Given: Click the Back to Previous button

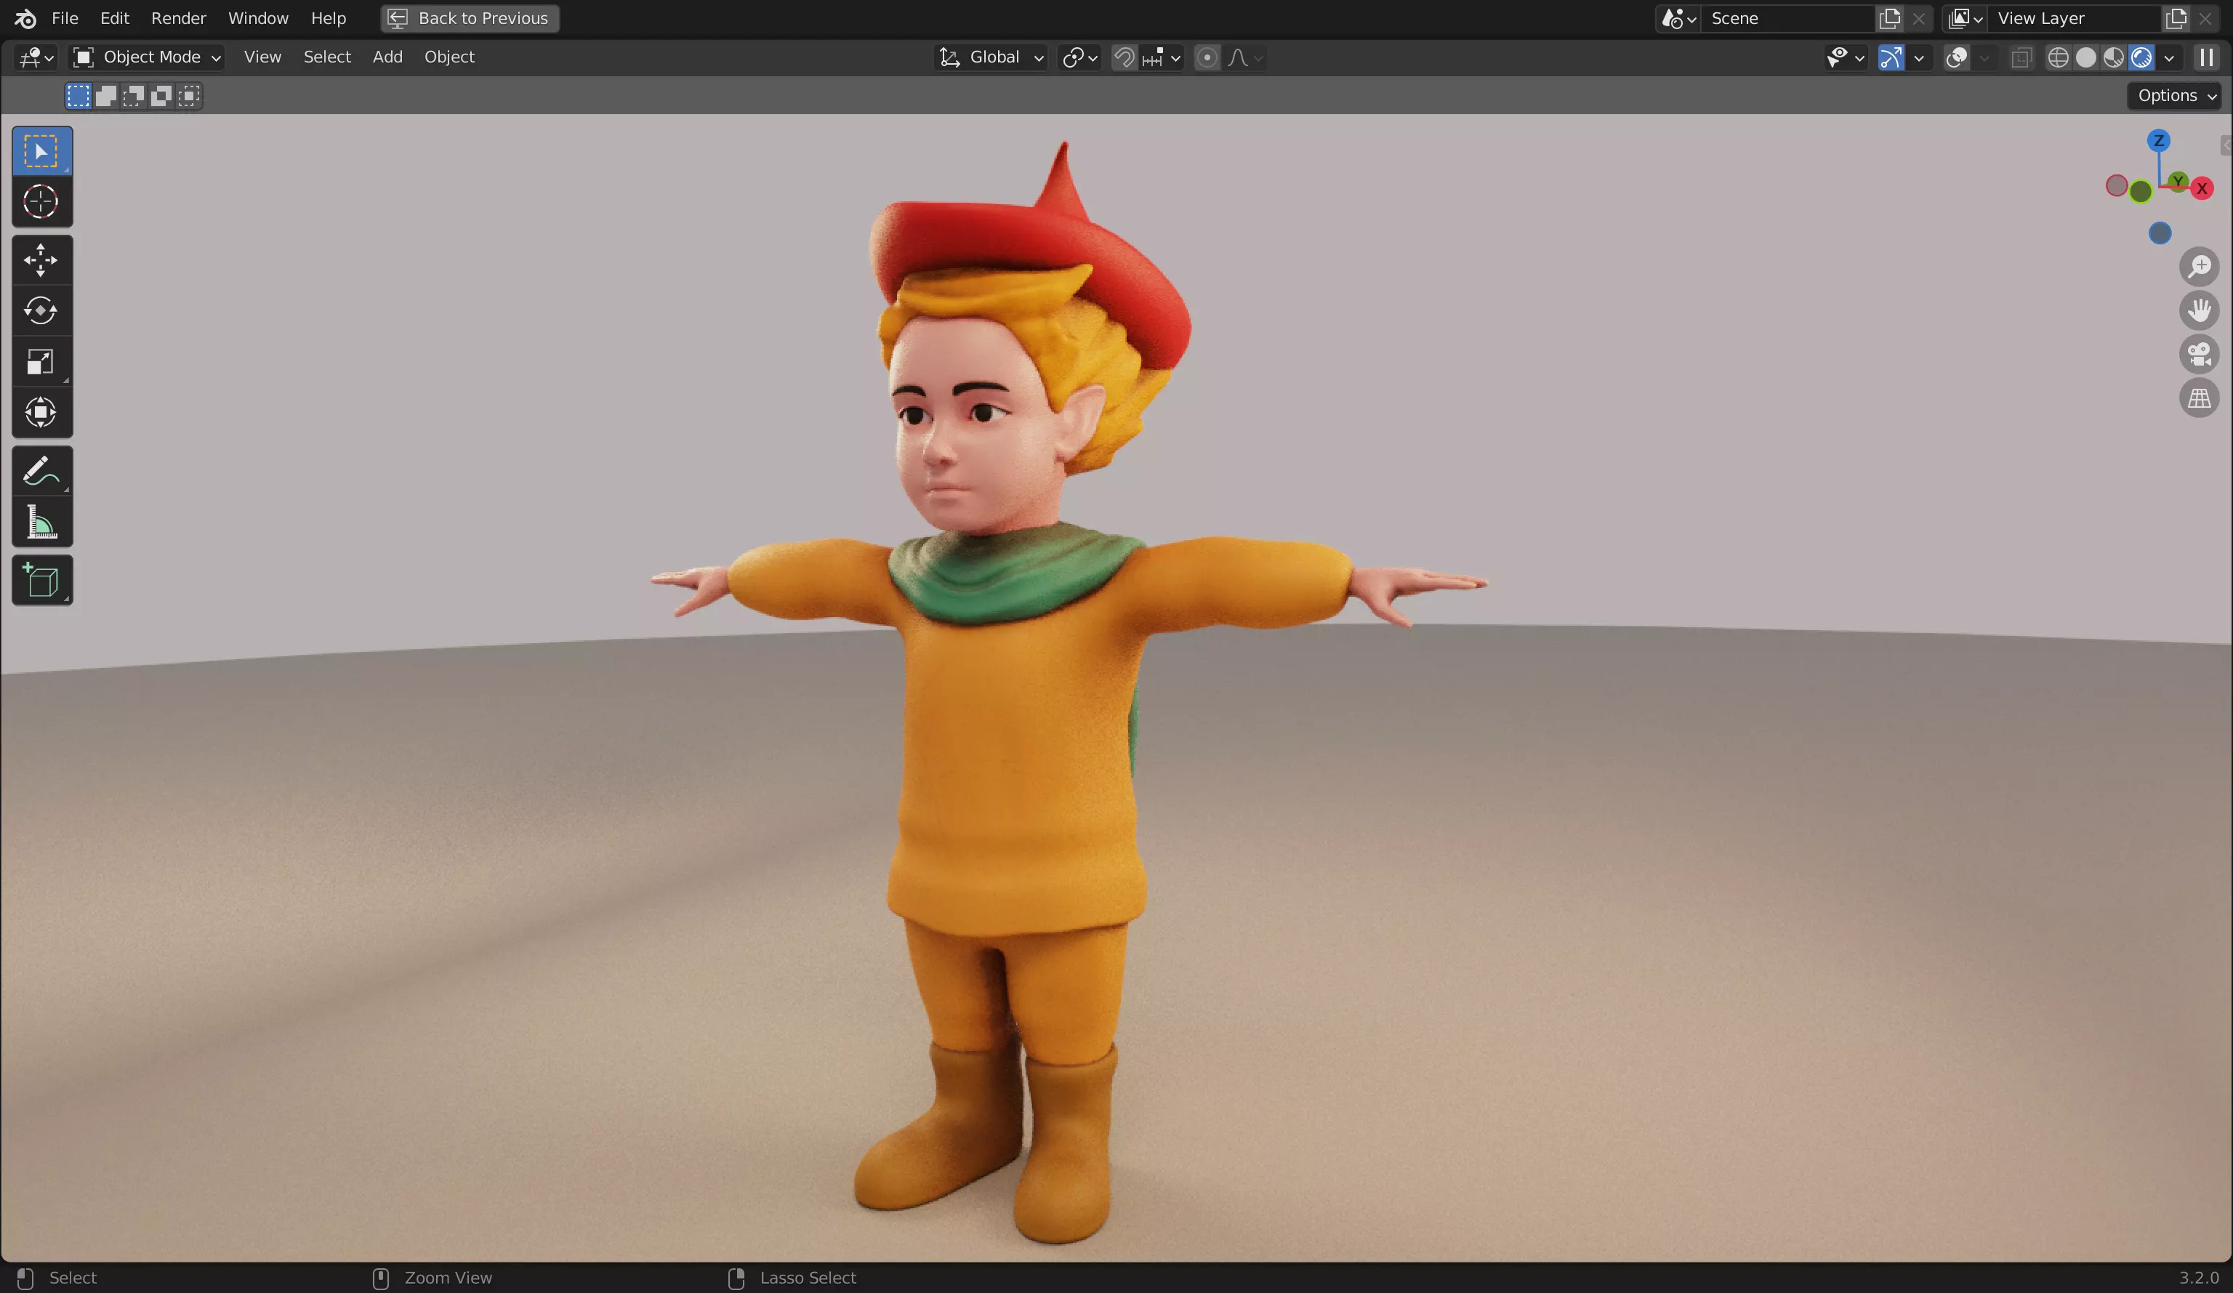Looking at the screenshot, I should pos(470,17).
